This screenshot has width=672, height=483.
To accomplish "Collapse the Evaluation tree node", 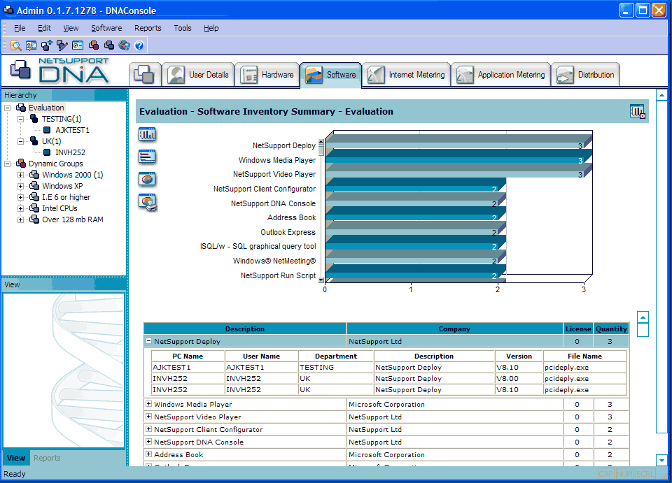I will [7, 108].
